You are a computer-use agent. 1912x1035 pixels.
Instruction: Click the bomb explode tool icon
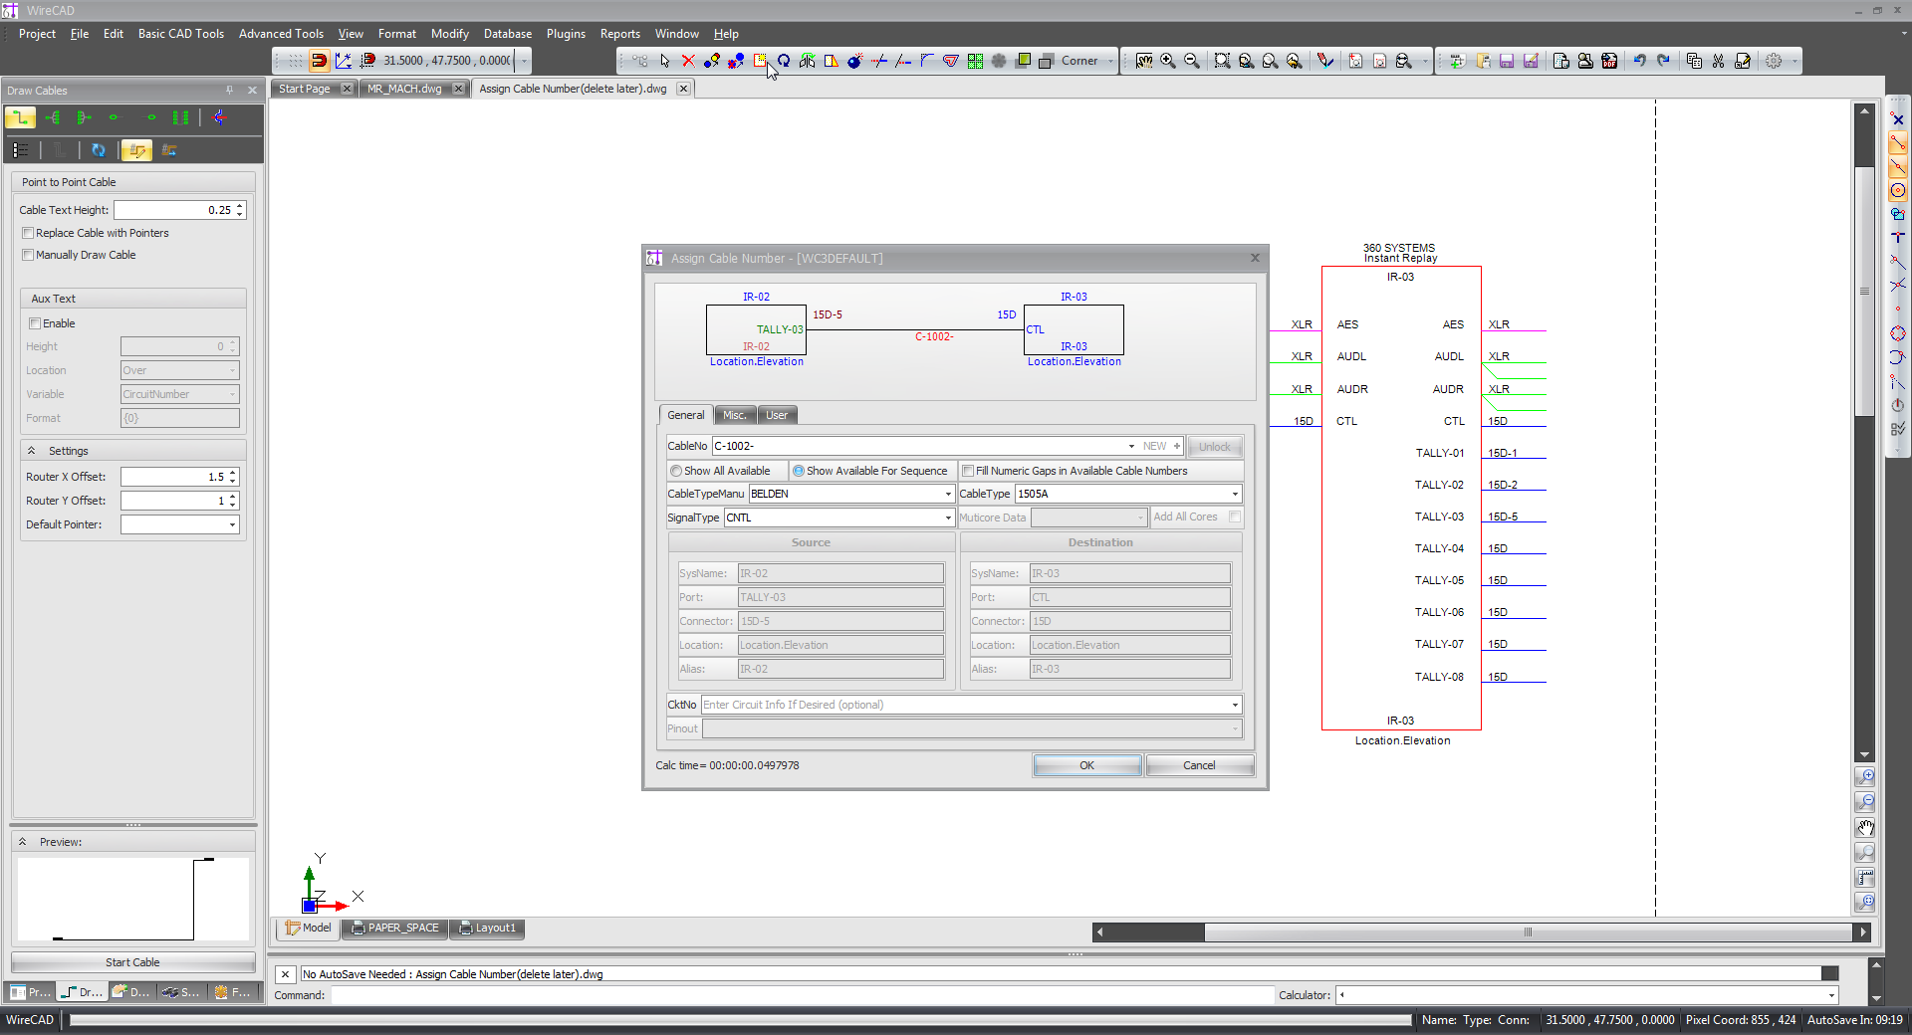[855, 61]
